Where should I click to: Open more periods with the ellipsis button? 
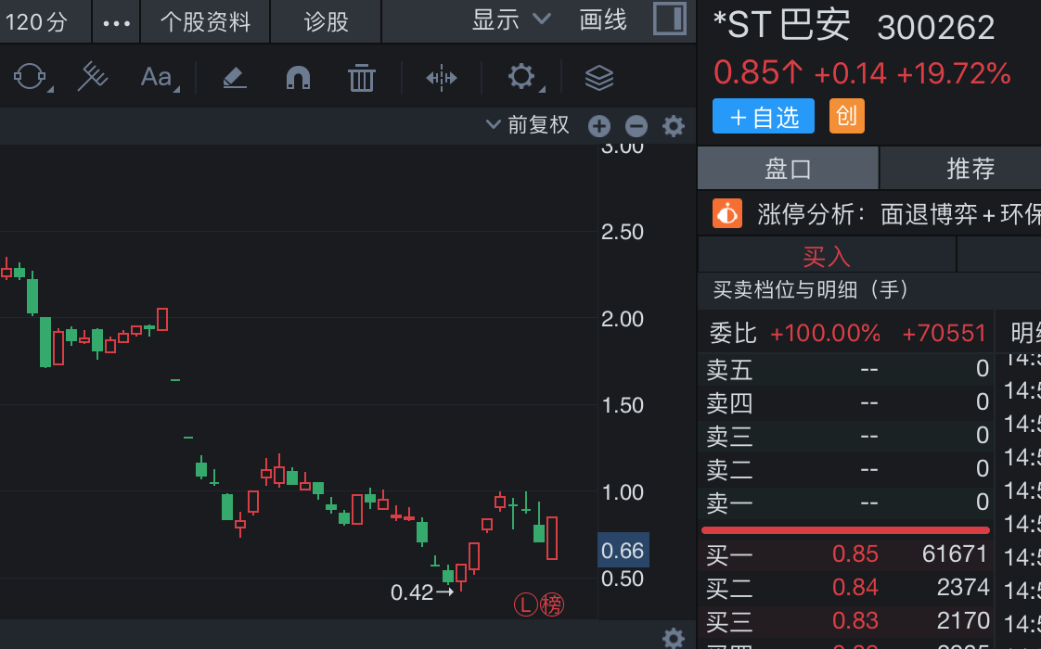[117, 21]
